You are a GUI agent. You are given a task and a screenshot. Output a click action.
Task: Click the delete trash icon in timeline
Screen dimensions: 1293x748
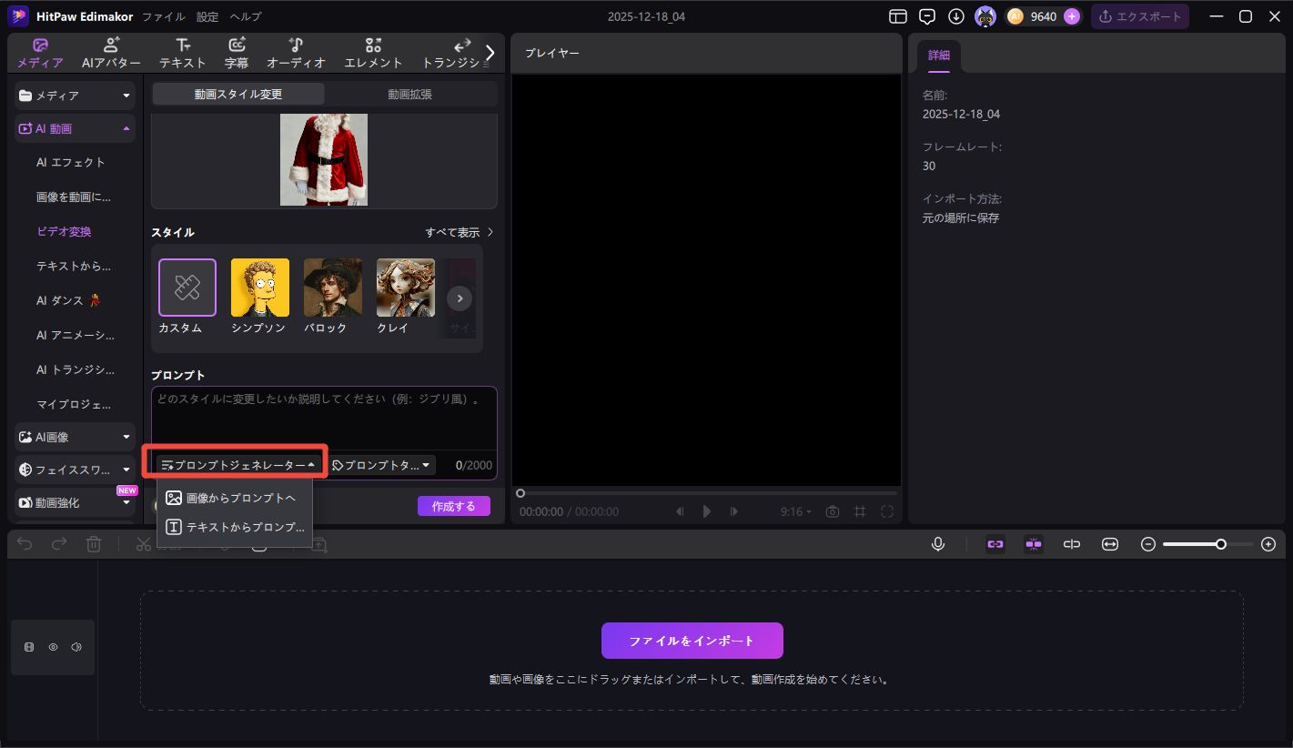tap(93, 544)
